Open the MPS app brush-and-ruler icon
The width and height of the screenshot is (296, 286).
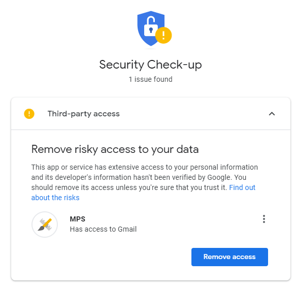tap(45, 225)
